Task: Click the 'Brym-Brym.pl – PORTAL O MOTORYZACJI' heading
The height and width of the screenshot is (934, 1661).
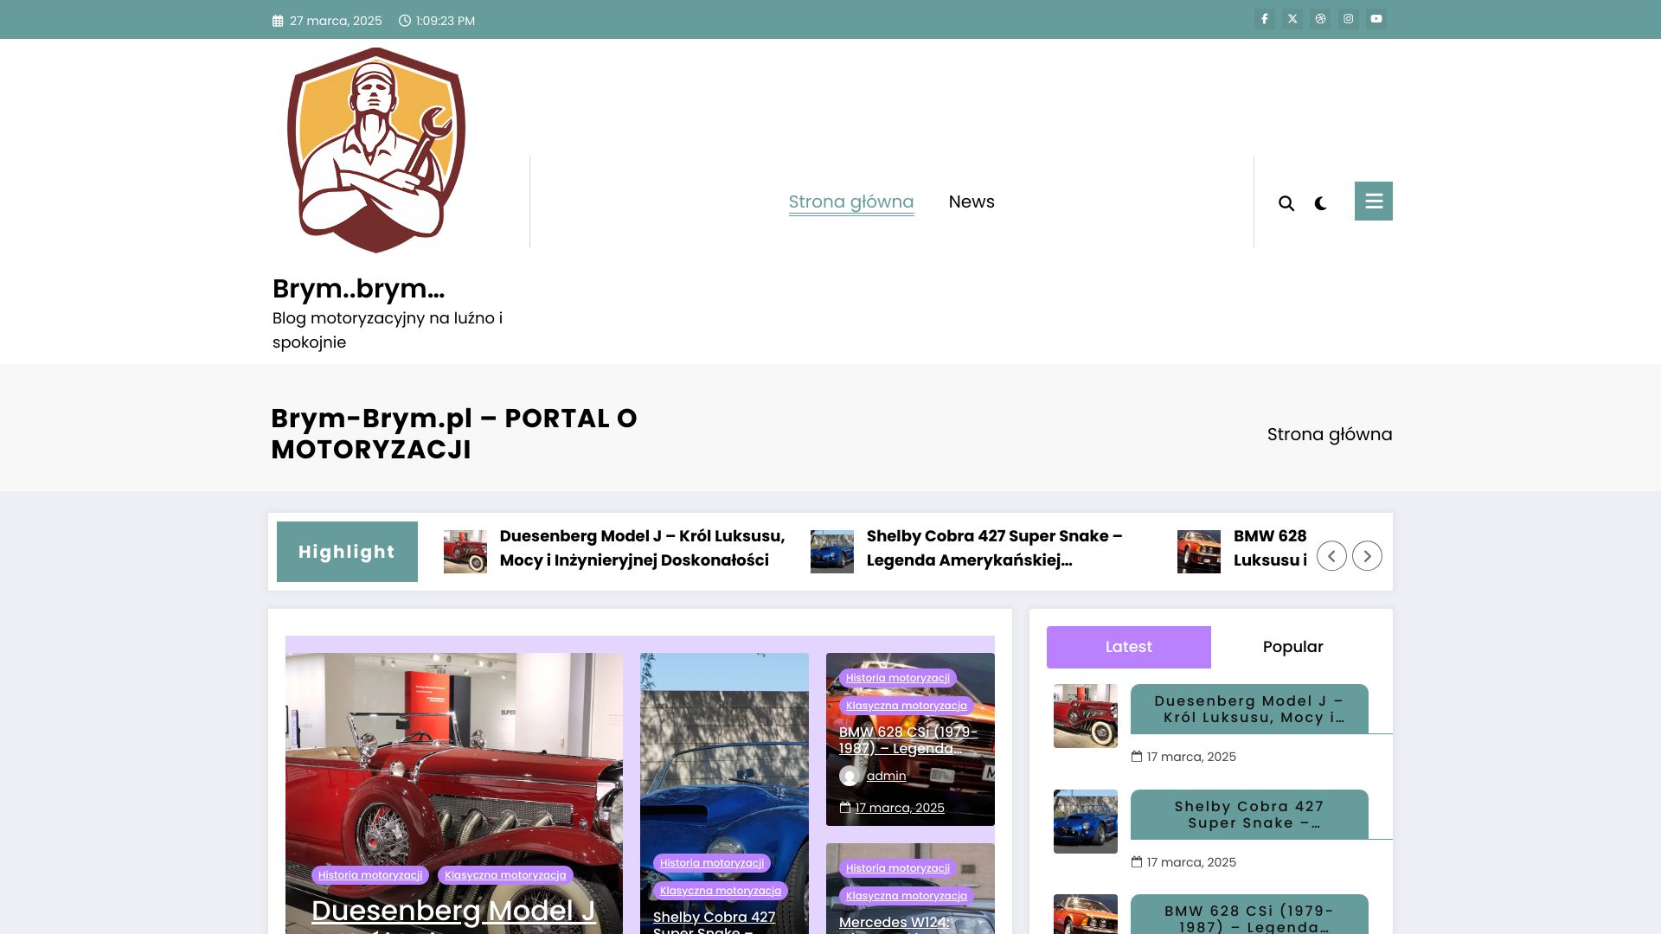Action: (454, 434)
